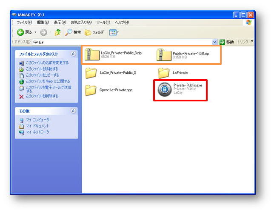The width and height of the screenshot is (274, 213).
Task: Click the My Documents icon in sidebar
Action: tap(22, 126)
